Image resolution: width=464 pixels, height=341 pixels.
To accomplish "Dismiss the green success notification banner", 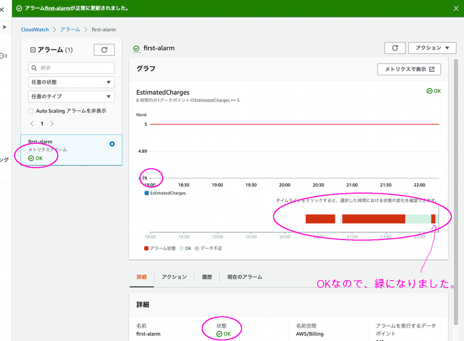I will [x=456, y=8].
